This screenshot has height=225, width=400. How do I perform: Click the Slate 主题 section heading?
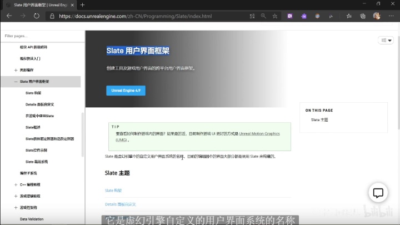click(x=117, y=173)
